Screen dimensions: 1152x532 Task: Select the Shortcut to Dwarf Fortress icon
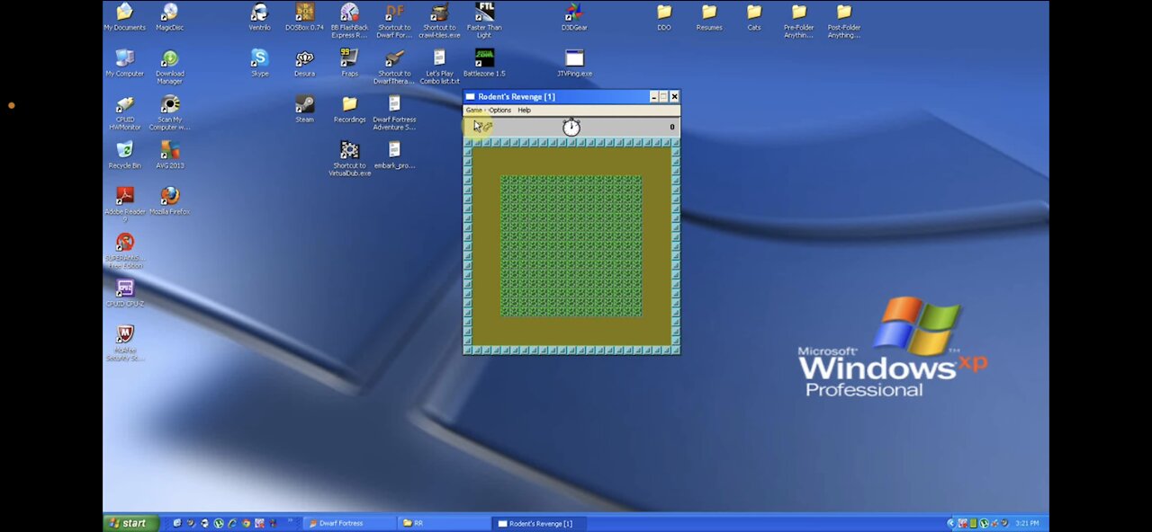tap(394, 20)
